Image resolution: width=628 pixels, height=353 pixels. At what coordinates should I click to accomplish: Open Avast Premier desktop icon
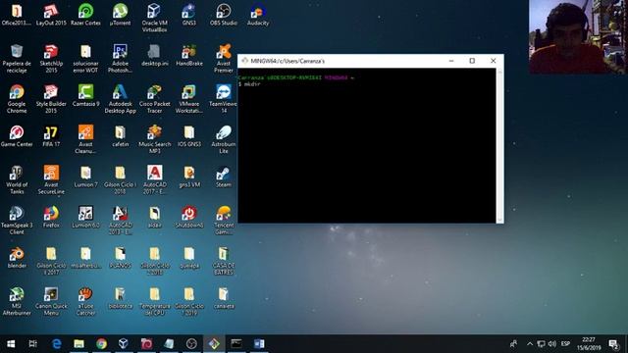pos(223,59)
